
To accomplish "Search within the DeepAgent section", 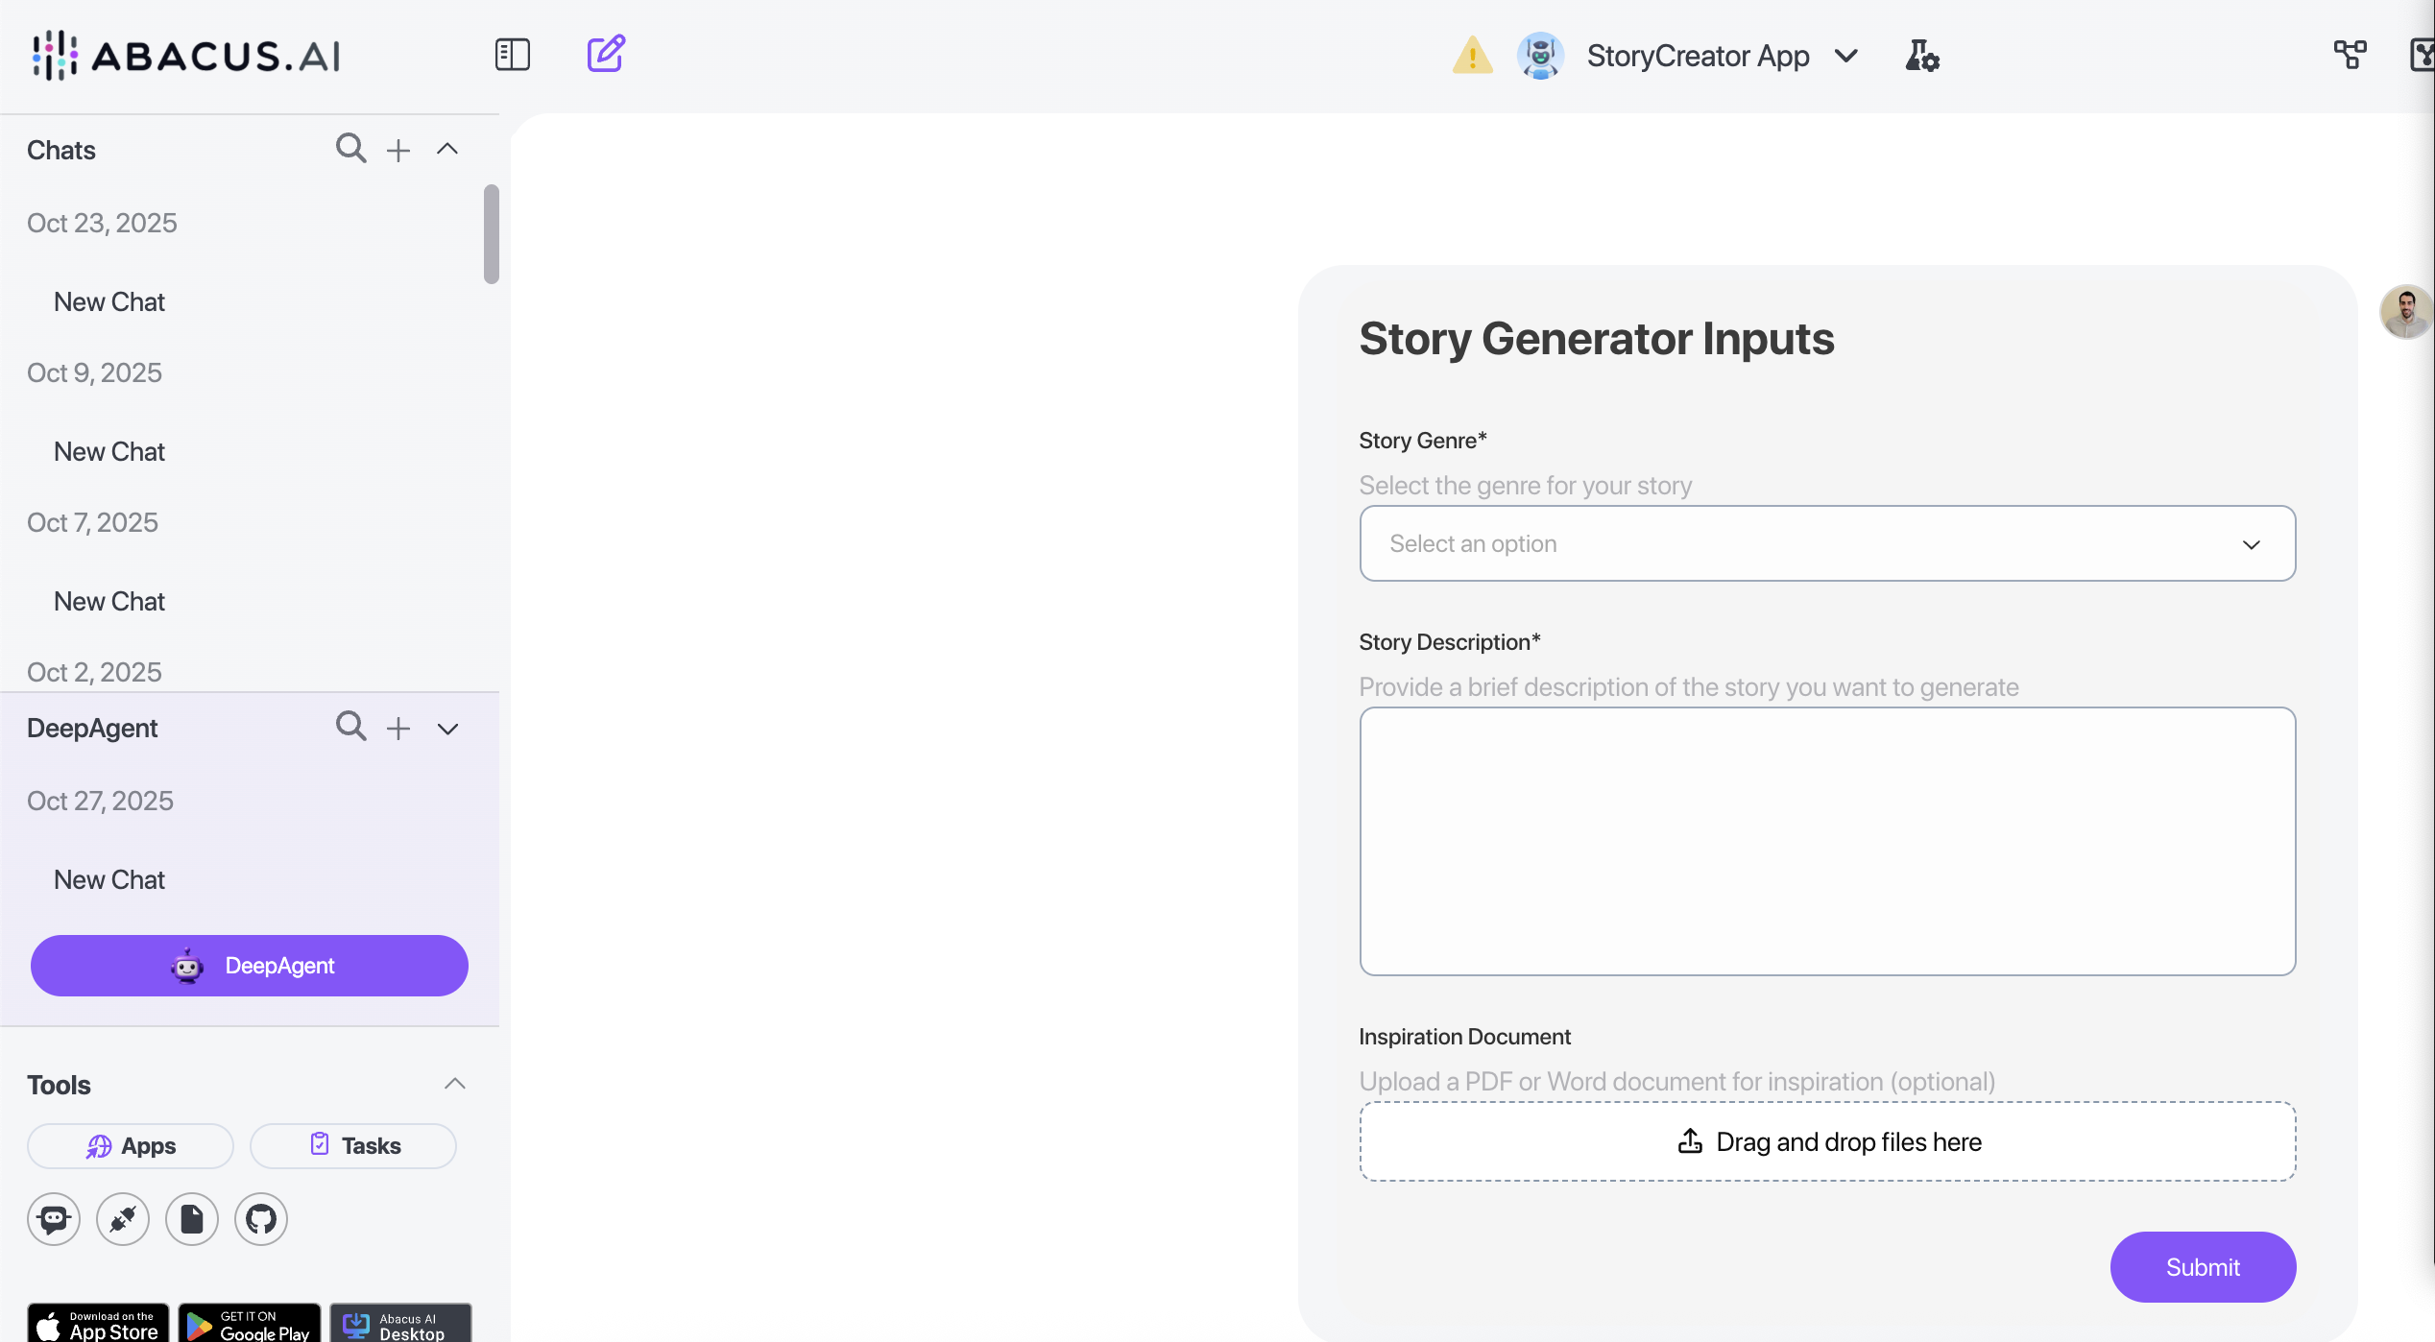I will coord(350,727).
